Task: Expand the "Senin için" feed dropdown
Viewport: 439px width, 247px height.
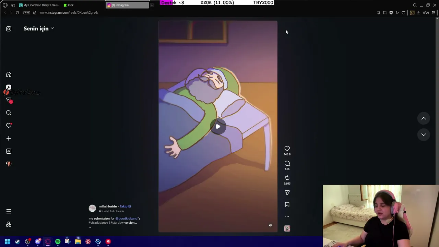Action: (x=39, y=29)
